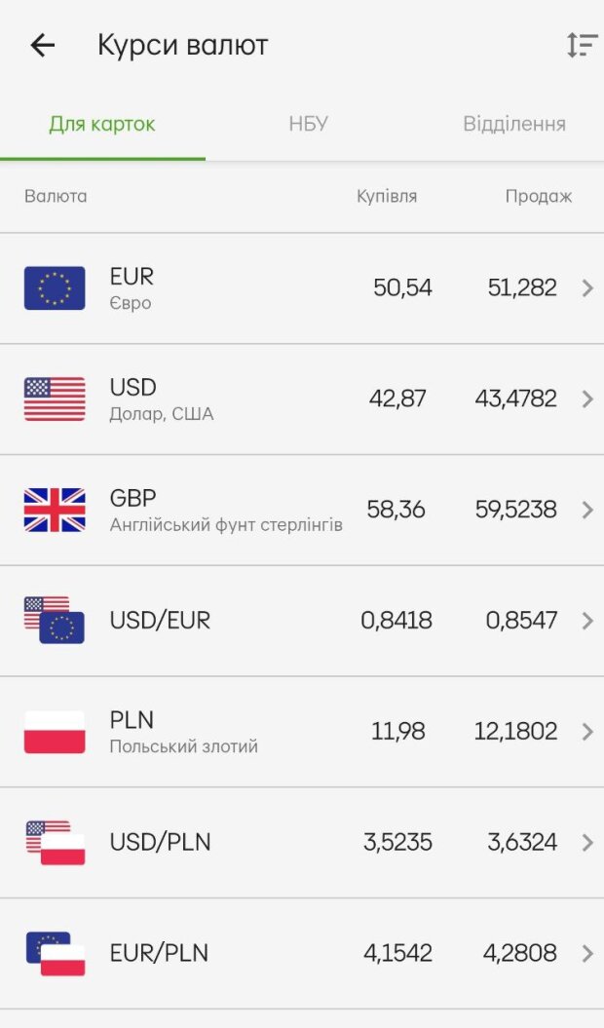
Task: Open USD/EUR details chevron
Action: point(587,621)
